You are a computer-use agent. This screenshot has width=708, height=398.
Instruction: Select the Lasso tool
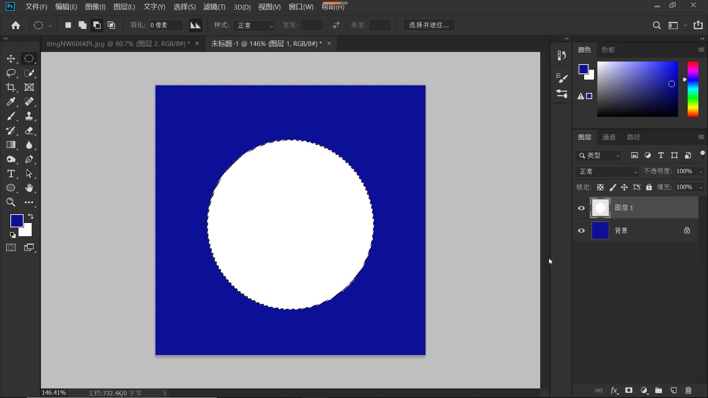11,73
